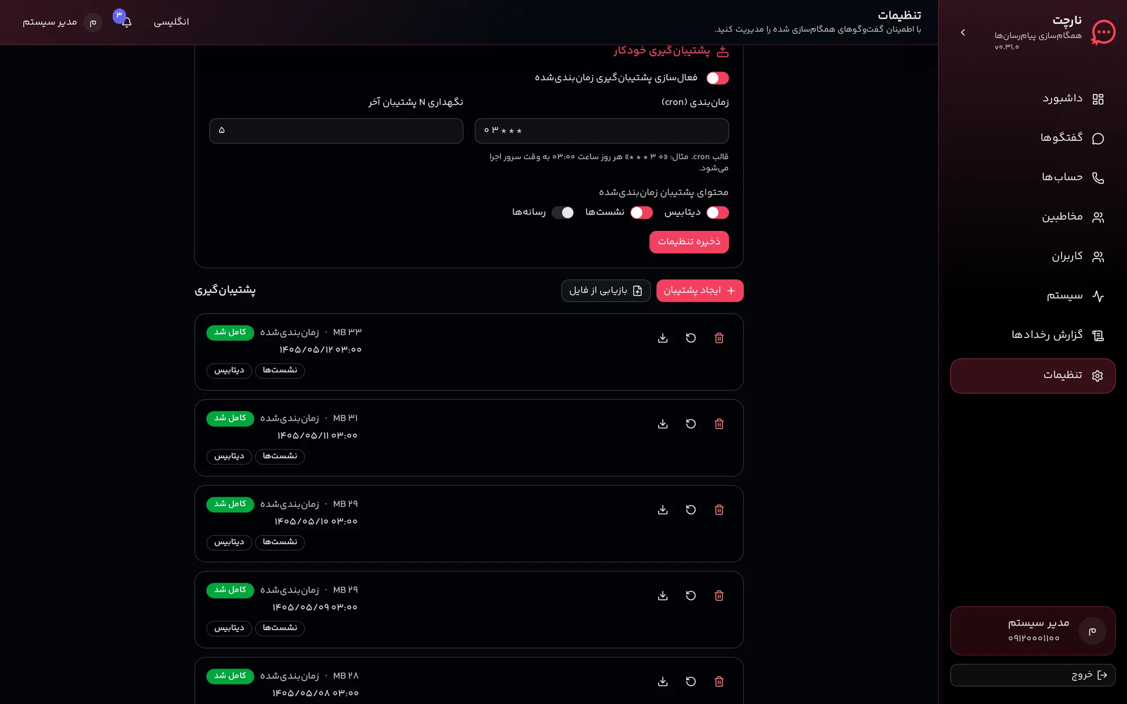Delete the 1405/05/12 backup
Screen dimensions: 1127x704
click(719, 338)
